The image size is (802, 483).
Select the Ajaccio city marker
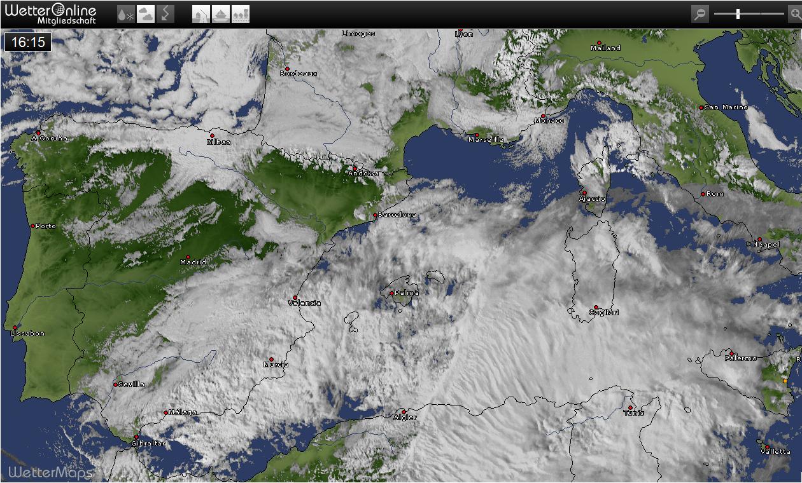coord(584,193)
